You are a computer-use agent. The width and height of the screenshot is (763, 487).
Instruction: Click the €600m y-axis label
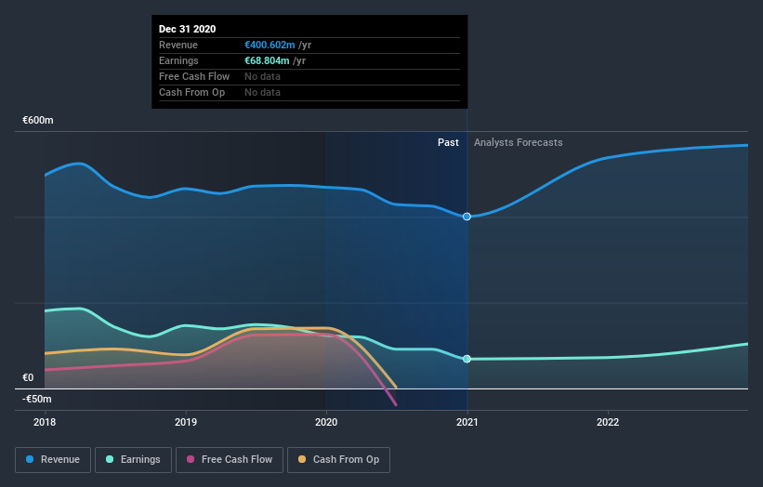click(x=38, y=120)
